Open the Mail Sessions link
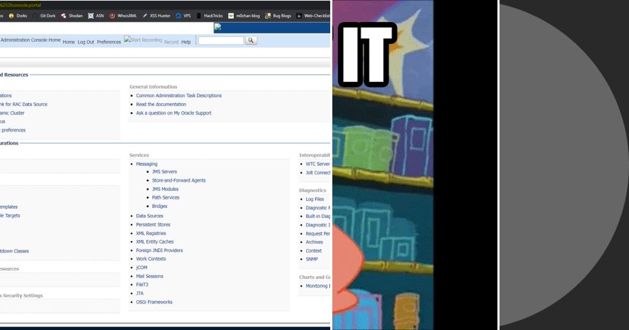Image resolution: width=629 pixels, height=330 pixels. tap(150, 276)
